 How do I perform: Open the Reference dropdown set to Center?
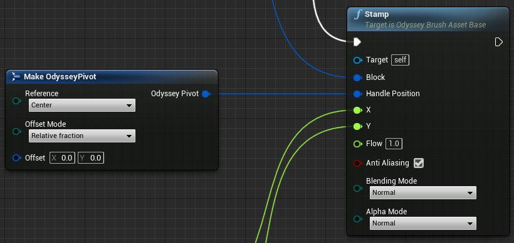[x=82, y=106]
